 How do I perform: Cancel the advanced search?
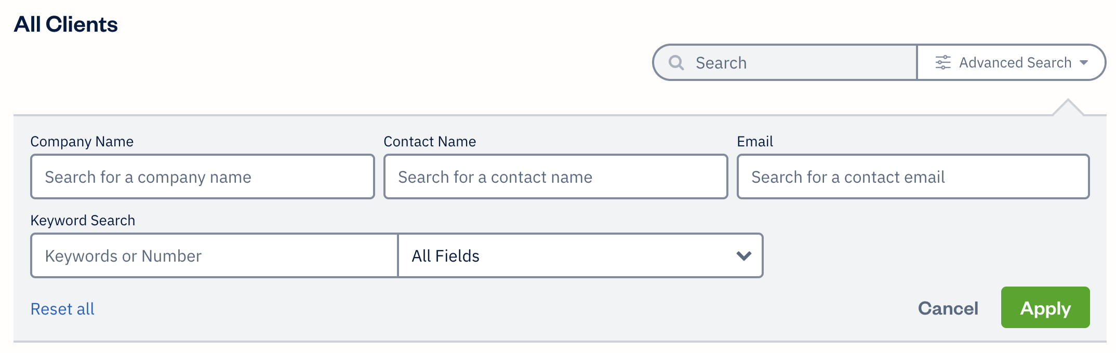click(948, 307)
